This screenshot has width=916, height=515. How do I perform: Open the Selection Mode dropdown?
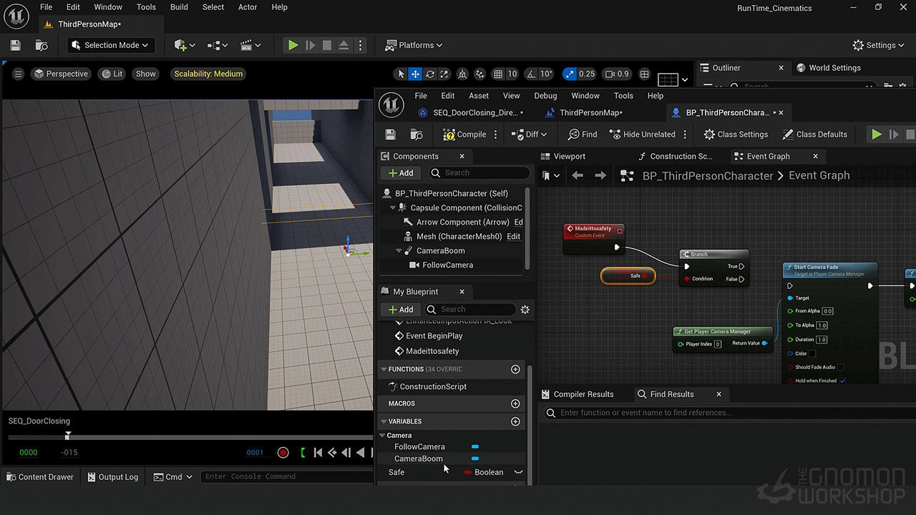(111, 45)
